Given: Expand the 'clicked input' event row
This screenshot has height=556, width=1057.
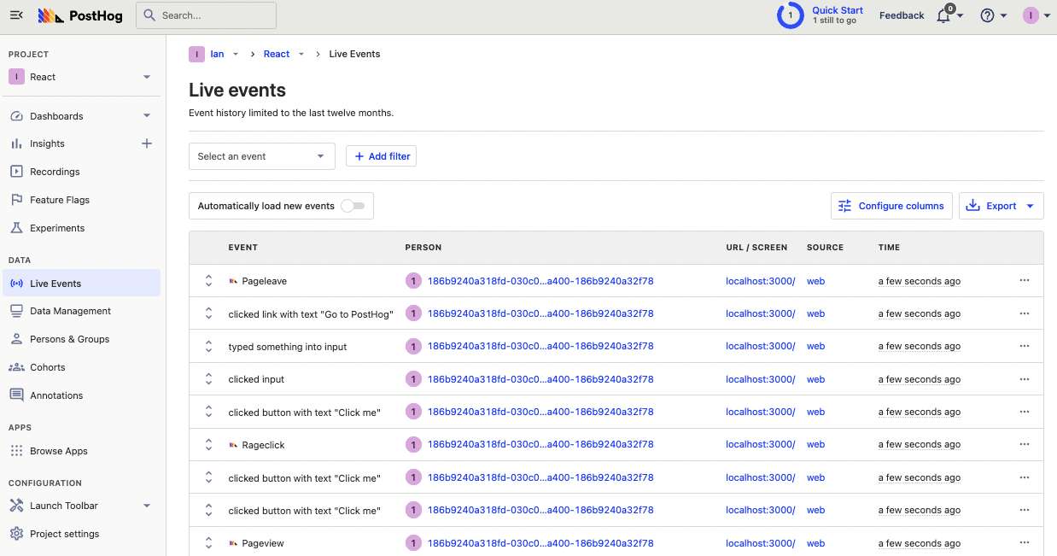Looking at the screenshot, I should [208, 379].
